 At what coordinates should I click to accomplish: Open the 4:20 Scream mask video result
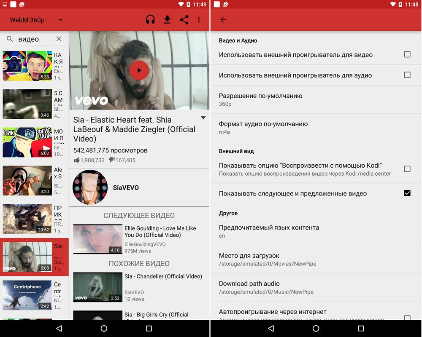point(34,180)
